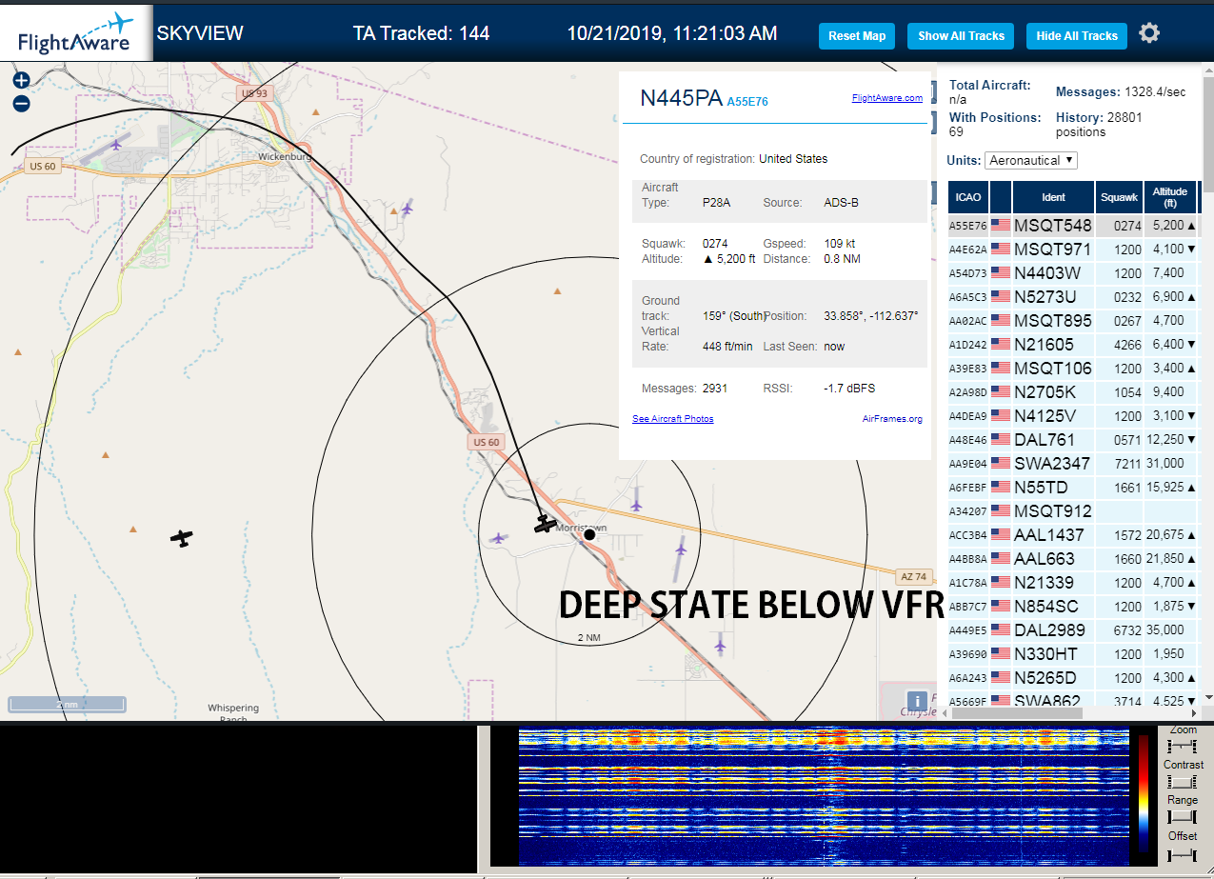Select the black aircraft icon near Morristown
Image resolution: width=1214 pixels, height=879 pixels.
pyautogui.click(x=545, y=523)
